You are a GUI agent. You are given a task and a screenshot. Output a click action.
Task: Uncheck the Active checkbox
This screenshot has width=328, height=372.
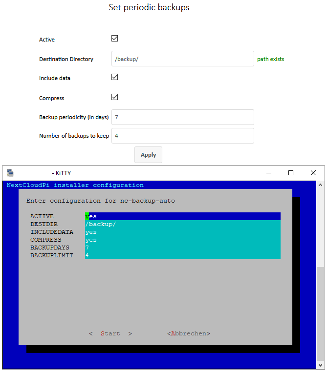[115, 39]
